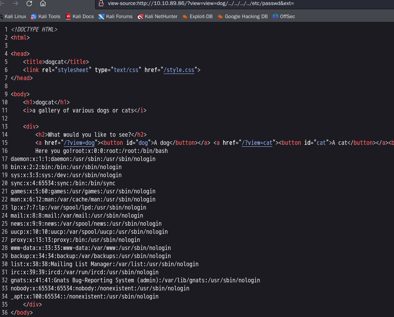
Task: Click the closing </div> tag on line 35
Action: (x=32, y=304)
